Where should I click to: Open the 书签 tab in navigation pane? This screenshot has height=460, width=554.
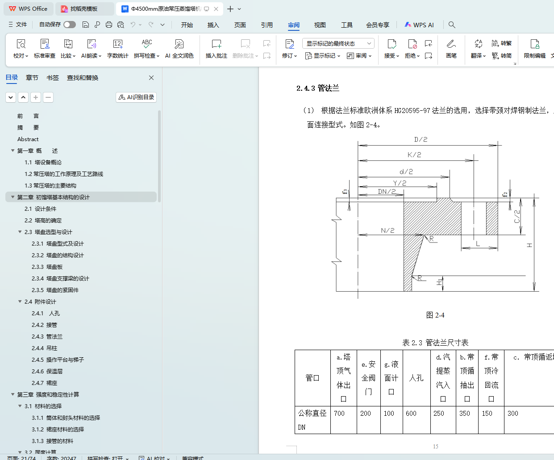click(x=52, y=78)
